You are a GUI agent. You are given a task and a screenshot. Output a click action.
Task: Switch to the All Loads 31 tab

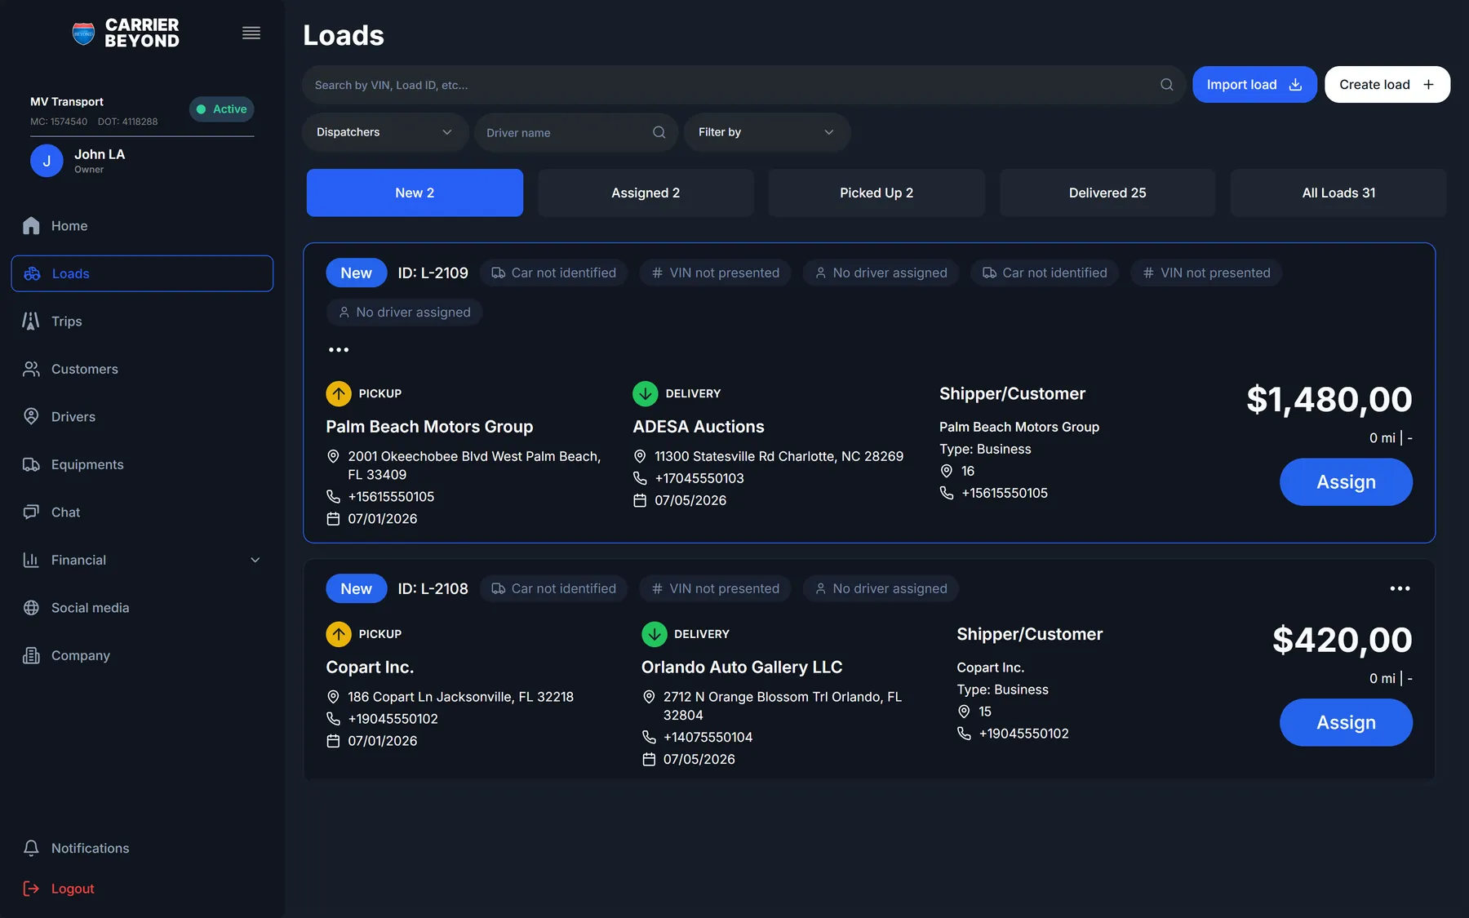click(1338, 193)
